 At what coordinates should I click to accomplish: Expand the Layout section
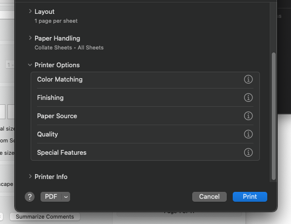[x=30, y=11]
